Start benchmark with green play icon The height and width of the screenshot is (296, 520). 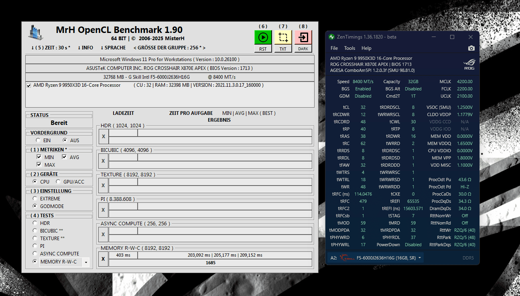click(263, 38)
